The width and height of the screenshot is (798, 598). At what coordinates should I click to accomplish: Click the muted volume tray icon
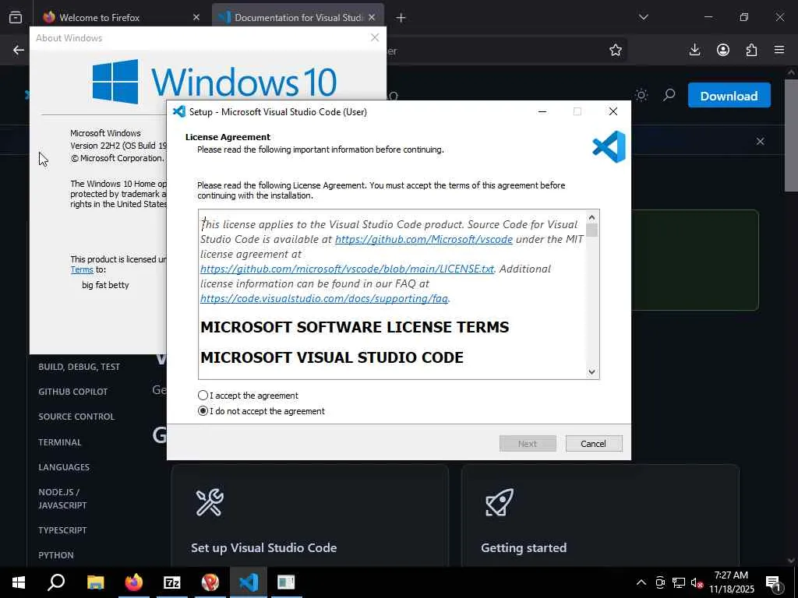point(697,582)
